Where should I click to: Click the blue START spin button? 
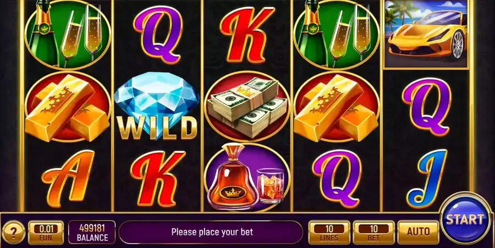coord(466,219)
